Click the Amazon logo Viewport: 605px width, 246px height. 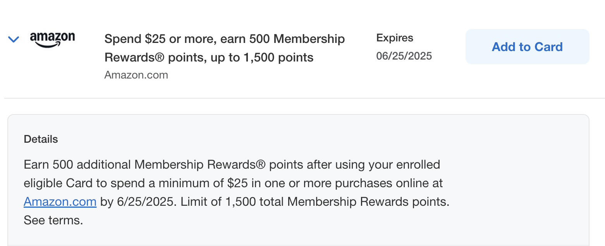click(x=52, y=39)
